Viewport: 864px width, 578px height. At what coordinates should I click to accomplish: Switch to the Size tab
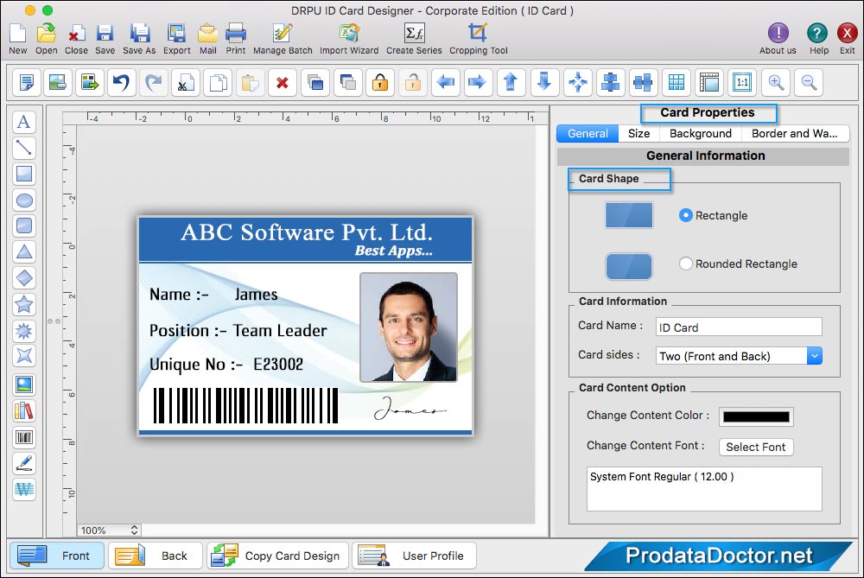(x=638, y=133)
